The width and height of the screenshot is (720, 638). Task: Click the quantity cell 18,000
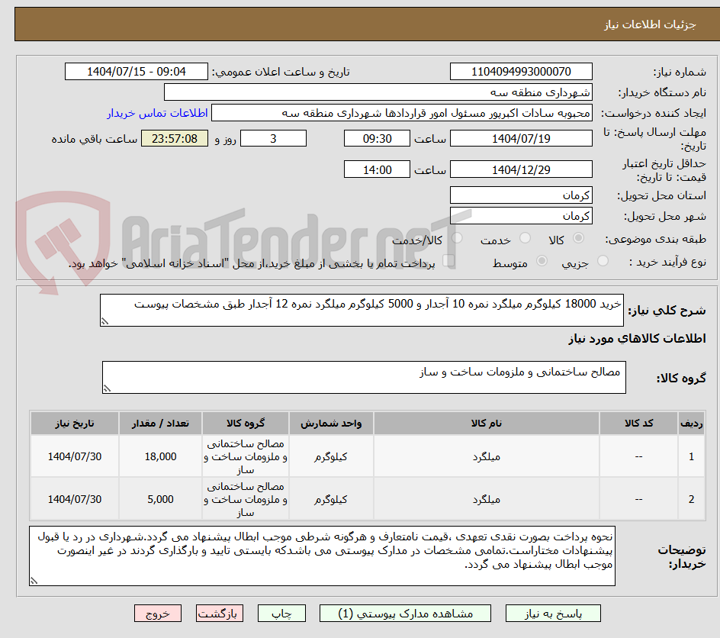[160, 456]
